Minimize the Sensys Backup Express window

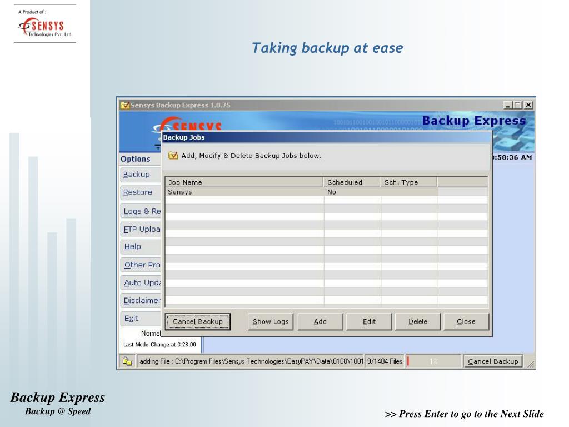(508, 105)
